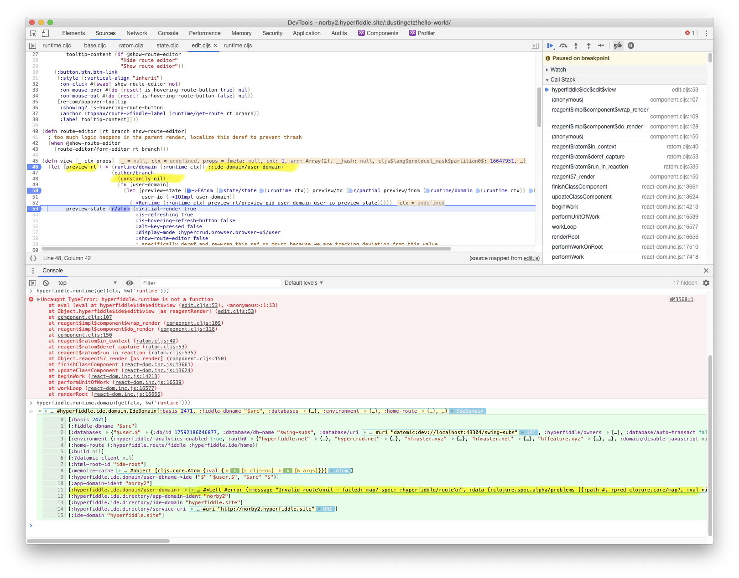
Task: Switch to the Components tab
Action: [x=378, y=33]
